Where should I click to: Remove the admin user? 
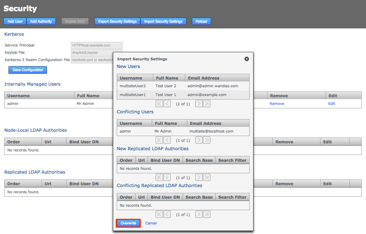click(x=277, y=103)
